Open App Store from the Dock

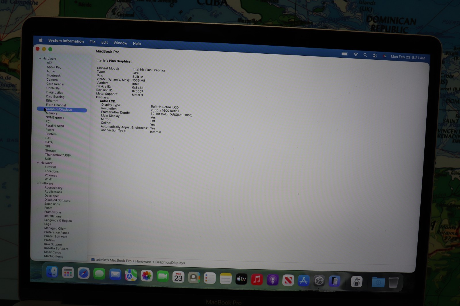pyautogui.click(x=304, y=280)
